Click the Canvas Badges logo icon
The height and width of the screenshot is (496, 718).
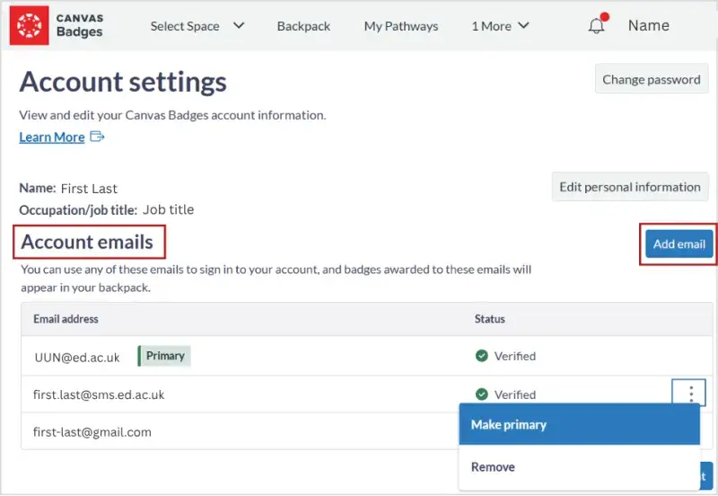[30, 25]
